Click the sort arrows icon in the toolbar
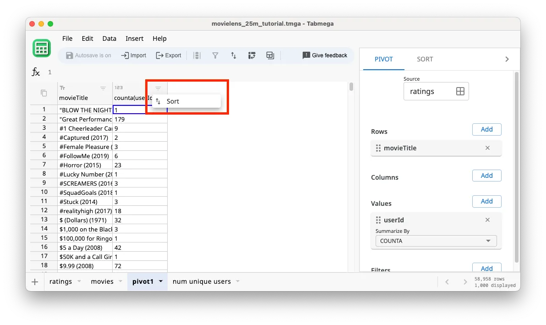The height and width of the screenshot is (325, 546). (x=233, y=55)
